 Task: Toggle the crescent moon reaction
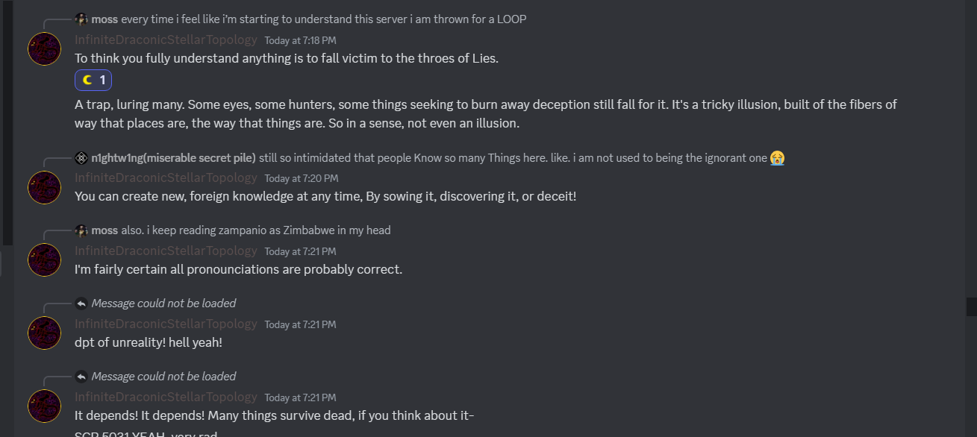pos(93,80)
